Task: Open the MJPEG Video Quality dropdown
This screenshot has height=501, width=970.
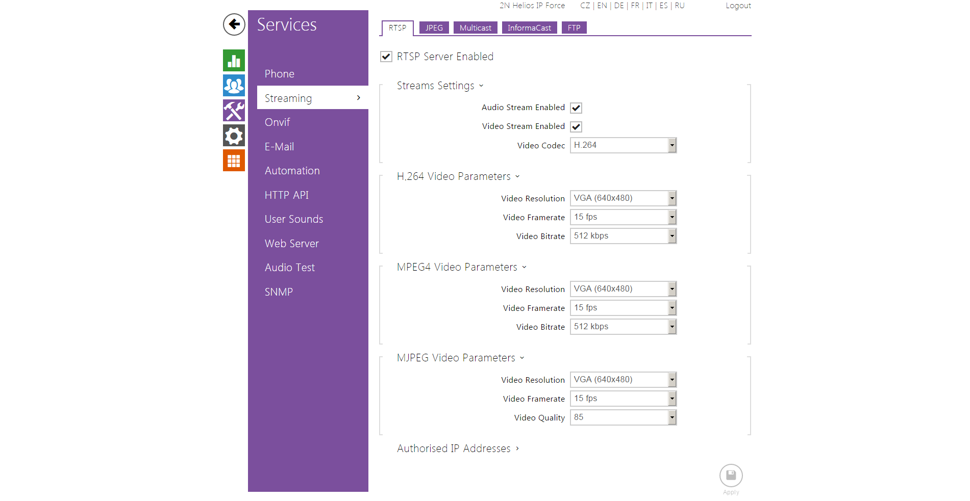Action: [623, 417]
